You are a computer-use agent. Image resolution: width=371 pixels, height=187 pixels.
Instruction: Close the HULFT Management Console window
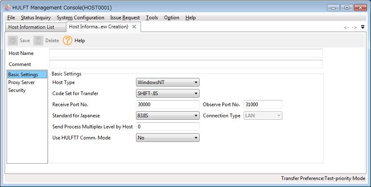pyautogui.click(x=360, y=8)
